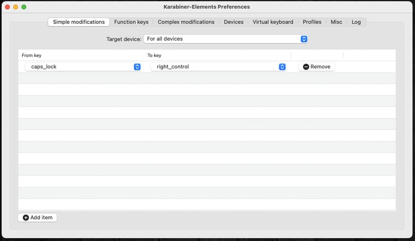415x241 pixels.
Task: Open the right_control To key dropdown
Action: coord(282,66)
